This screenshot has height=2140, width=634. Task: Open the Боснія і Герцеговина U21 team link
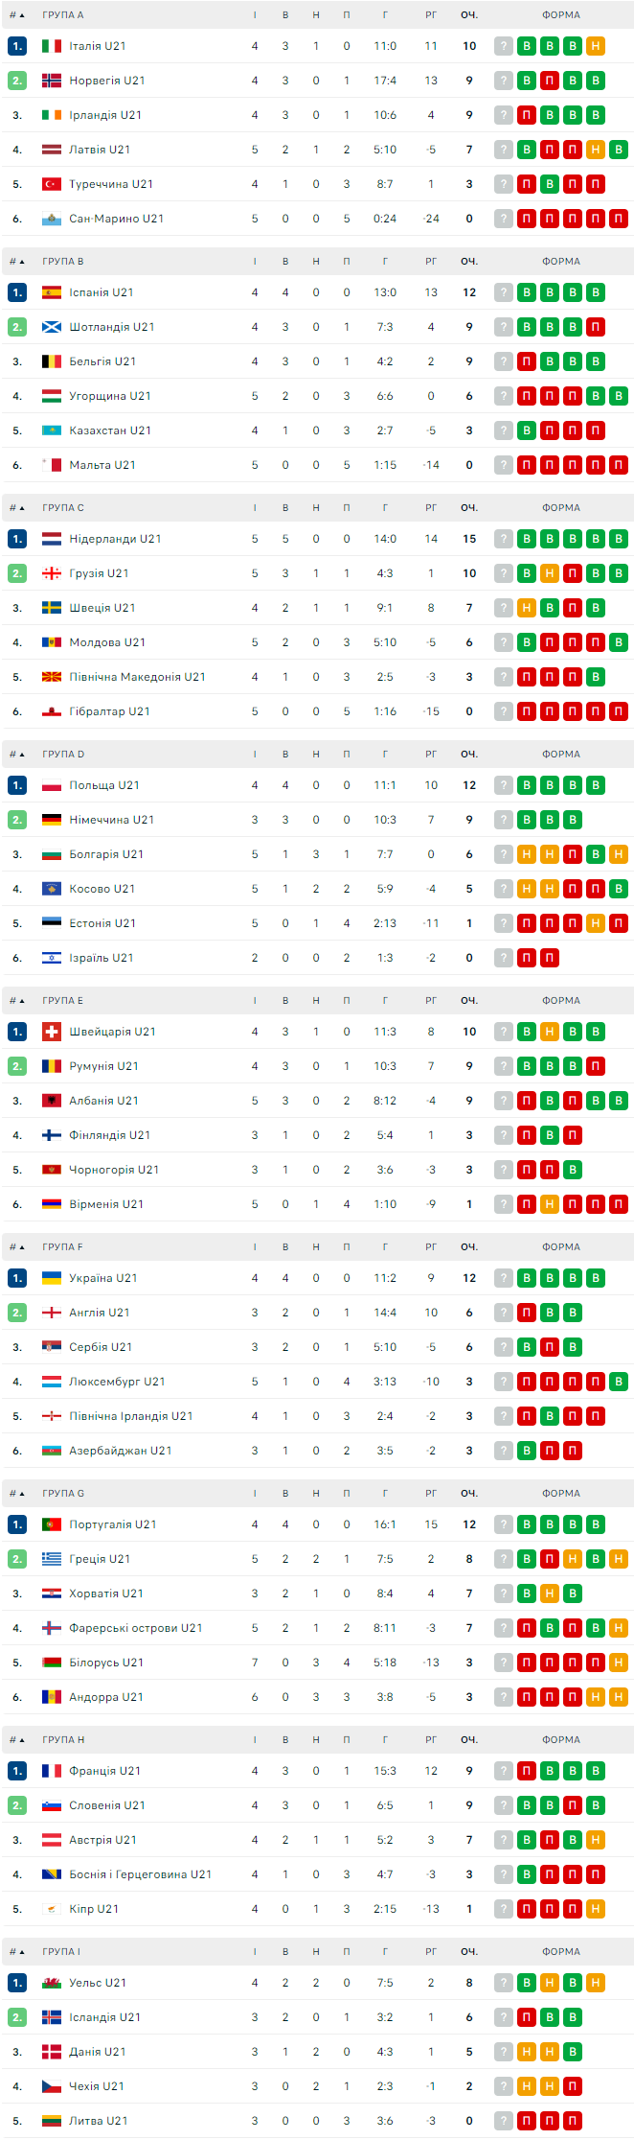pos(140,1874)
